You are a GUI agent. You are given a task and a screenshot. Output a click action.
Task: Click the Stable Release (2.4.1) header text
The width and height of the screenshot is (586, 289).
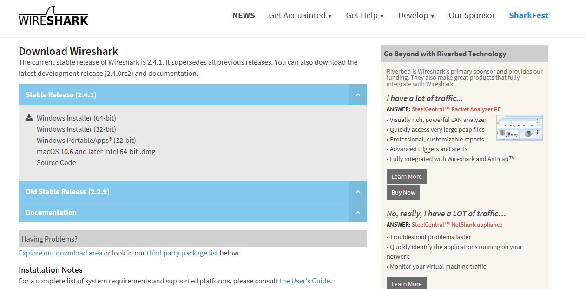click(61, 95)
